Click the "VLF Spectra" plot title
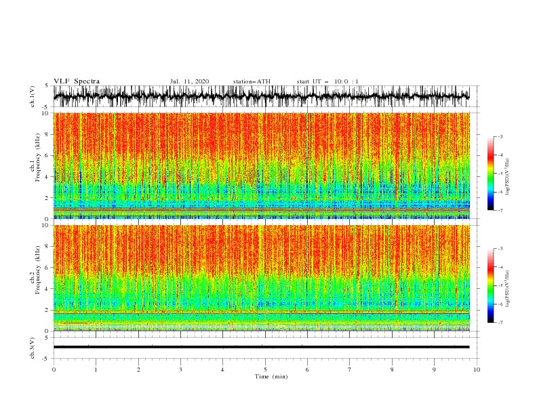Image resolution: width=537 pixels, height=415 pixels. pyautogui.click(x=77, y=81)
